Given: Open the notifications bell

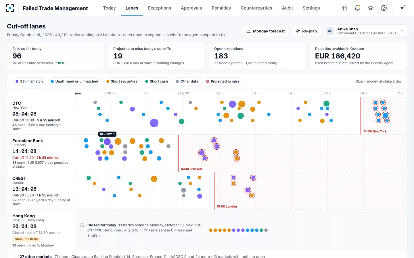Looking at the screenshot, I should tap(357, 8).
